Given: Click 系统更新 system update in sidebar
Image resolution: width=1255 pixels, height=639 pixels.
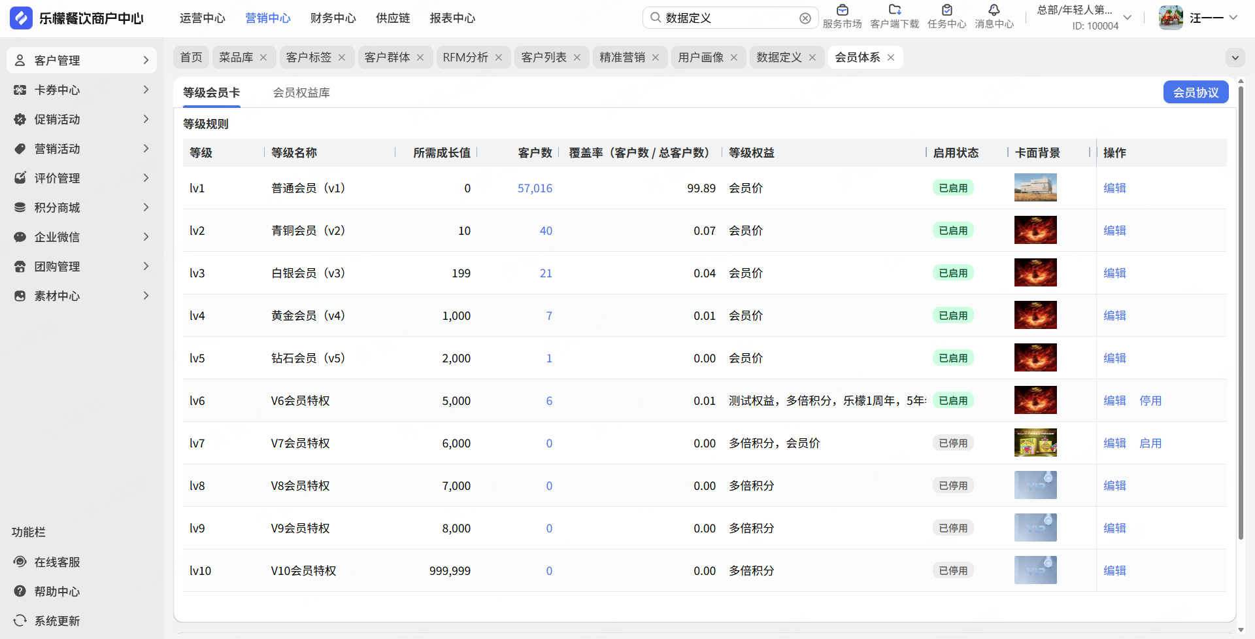Looking at the screenshot, I should [x=57, y=621].
